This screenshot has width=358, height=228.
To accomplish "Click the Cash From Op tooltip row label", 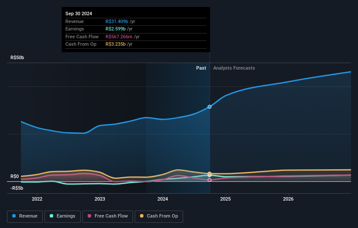I will coord(81,44).
